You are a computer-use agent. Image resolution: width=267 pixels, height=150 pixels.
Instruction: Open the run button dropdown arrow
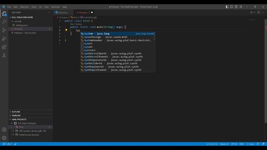[x=254, y=12]
